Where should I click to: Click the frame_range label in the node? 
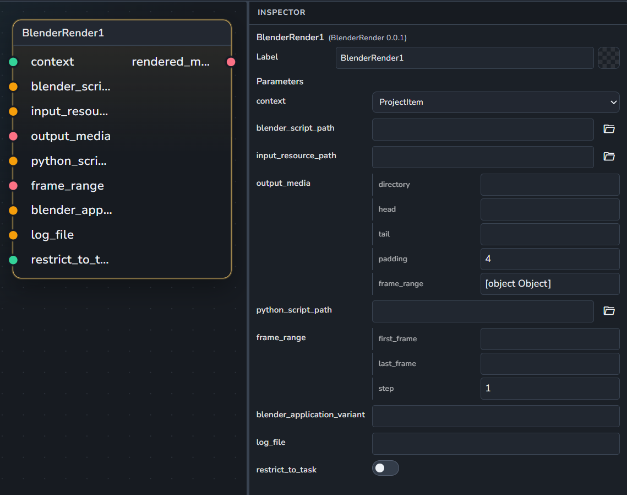(68, 186)
